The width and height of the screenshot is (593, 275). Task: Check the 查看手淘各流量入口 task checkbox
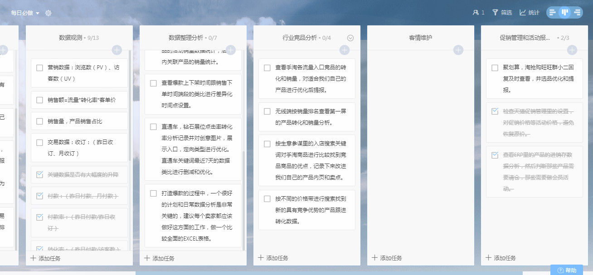point(267,67)
